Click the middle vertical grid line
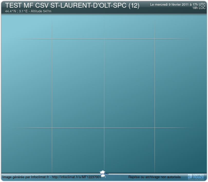The width and height of the screenshot is (208, 182). pyautogui.click(x=104, y=82)
